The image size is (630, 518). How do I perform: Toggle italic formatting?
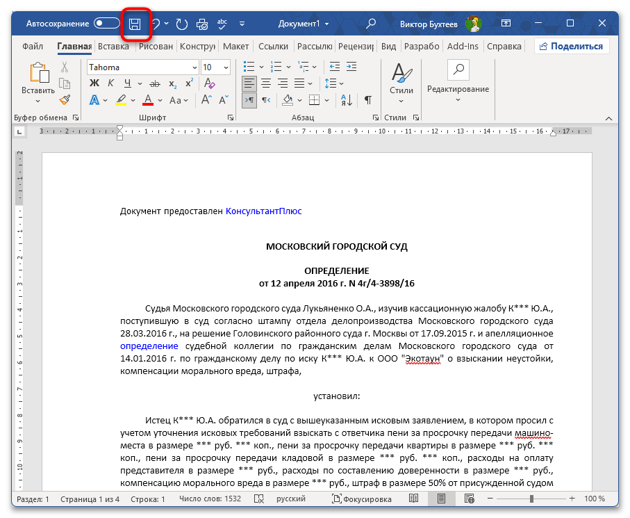click(x=110, y=83)
